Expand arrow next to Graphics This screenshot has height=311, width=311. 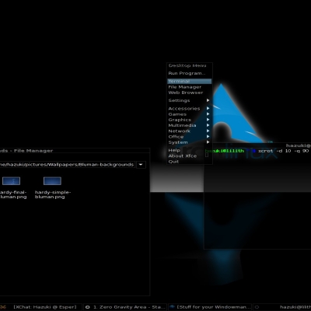coord(208,120)
